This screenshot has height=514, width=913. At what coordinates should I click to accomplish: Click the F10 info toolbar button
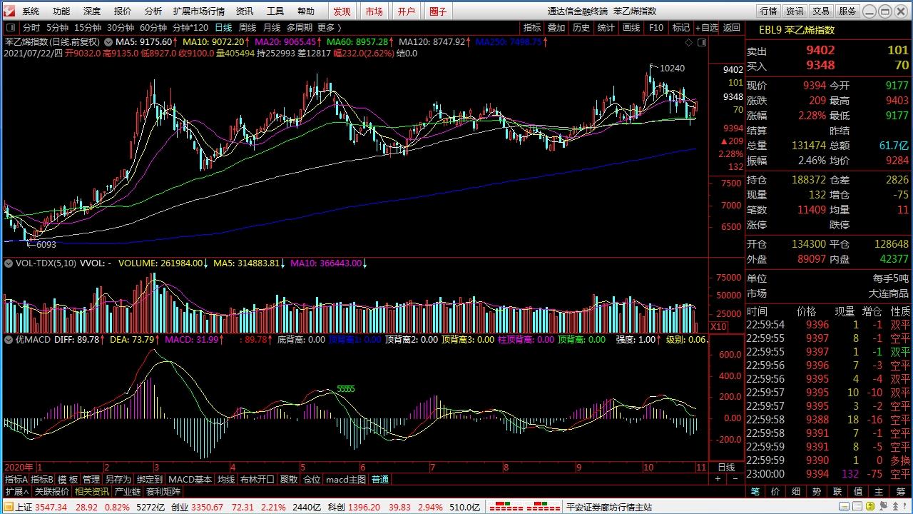656,28
